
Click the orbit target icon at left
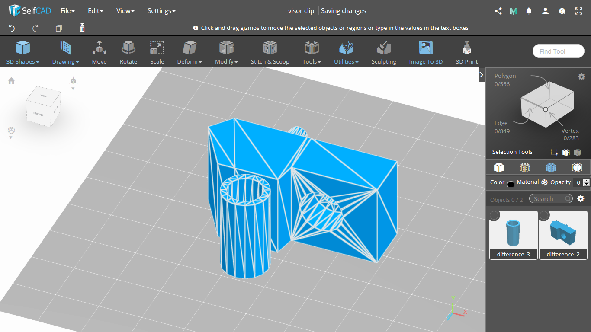point(11,130)
